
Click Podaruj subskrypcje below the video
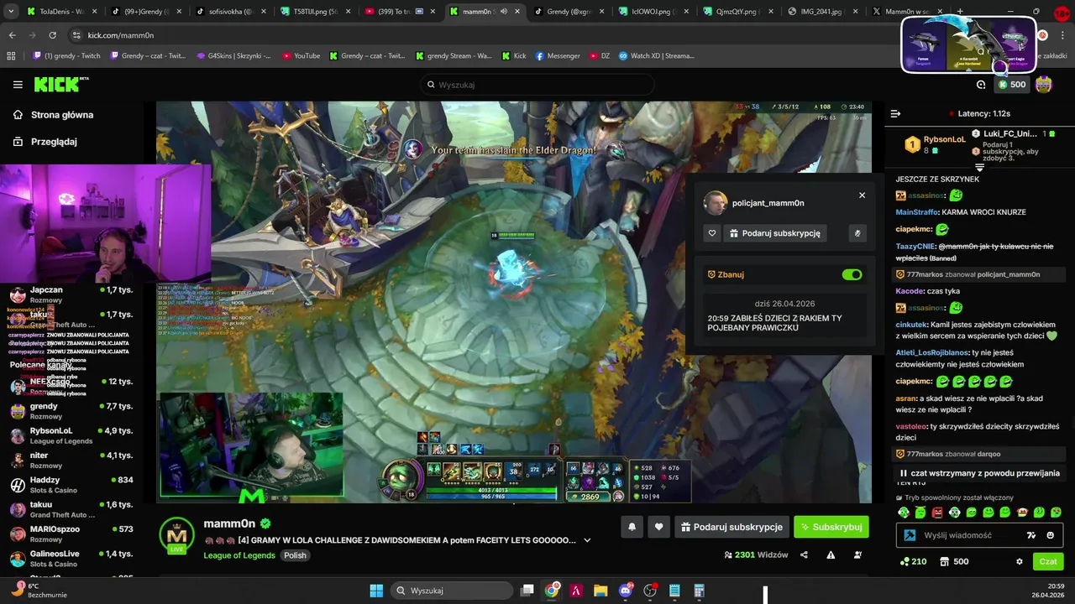[x=732, y=527]
